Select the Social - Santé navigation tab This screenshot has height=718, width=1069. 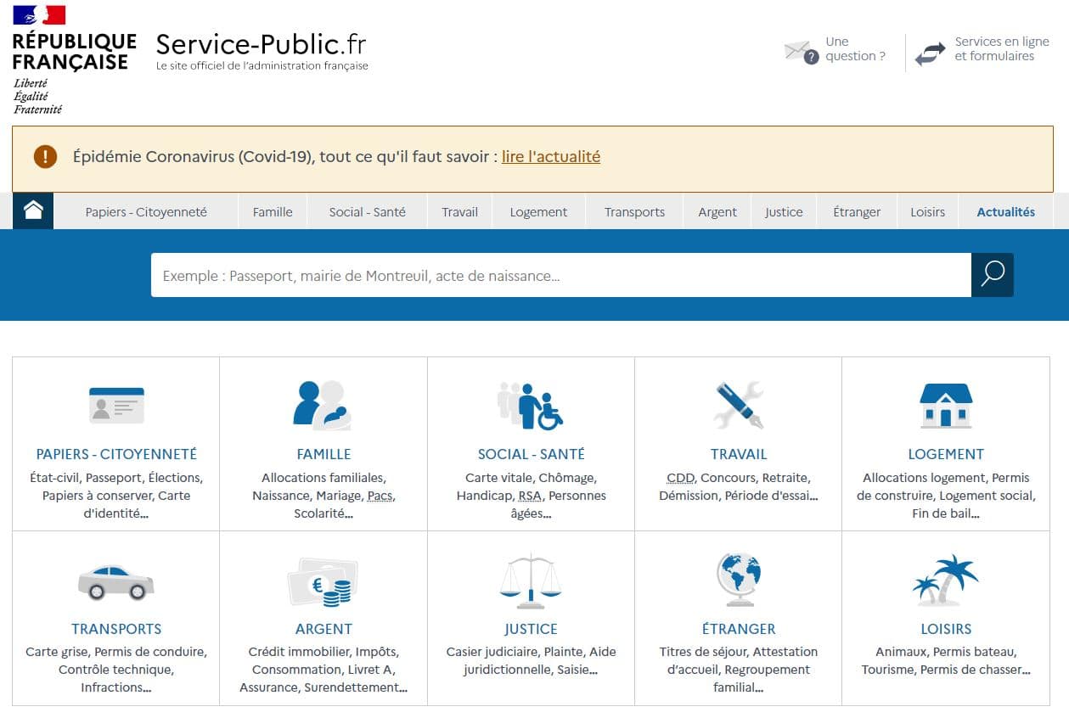[368, 212]
